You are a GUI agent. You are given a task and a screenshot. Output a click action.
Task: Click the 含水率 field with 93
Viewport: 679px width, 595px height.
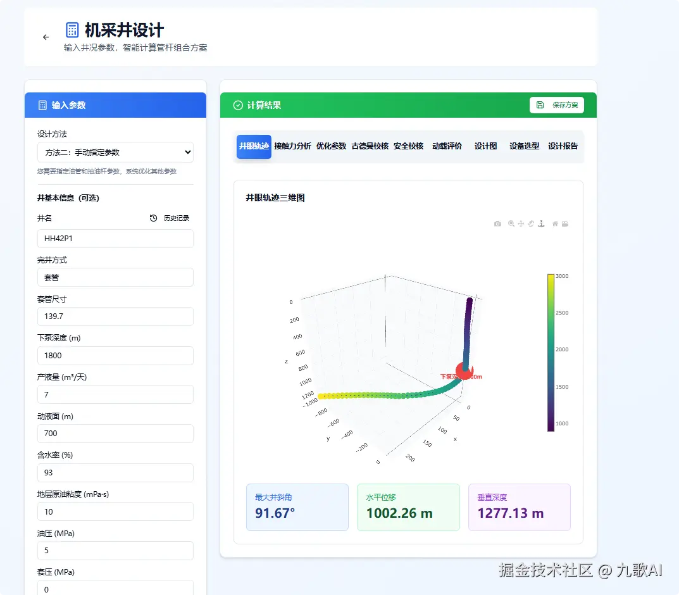(115, 472)
